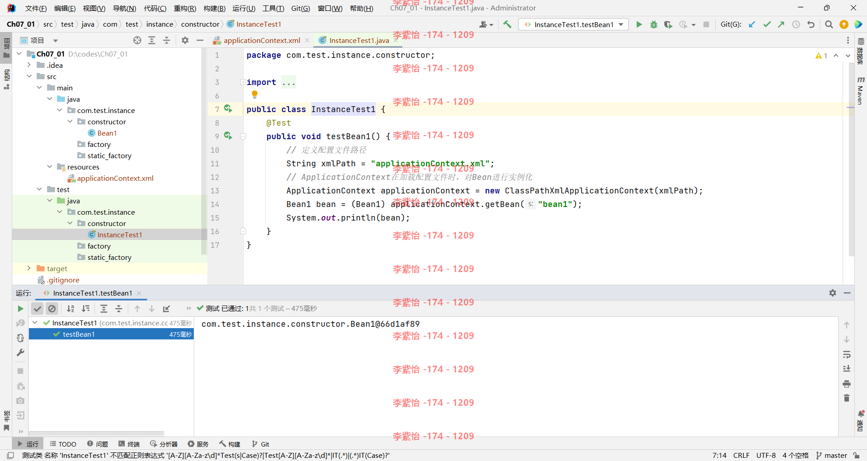Switch to applicationContext.xml editor tab

click(261, 40)
